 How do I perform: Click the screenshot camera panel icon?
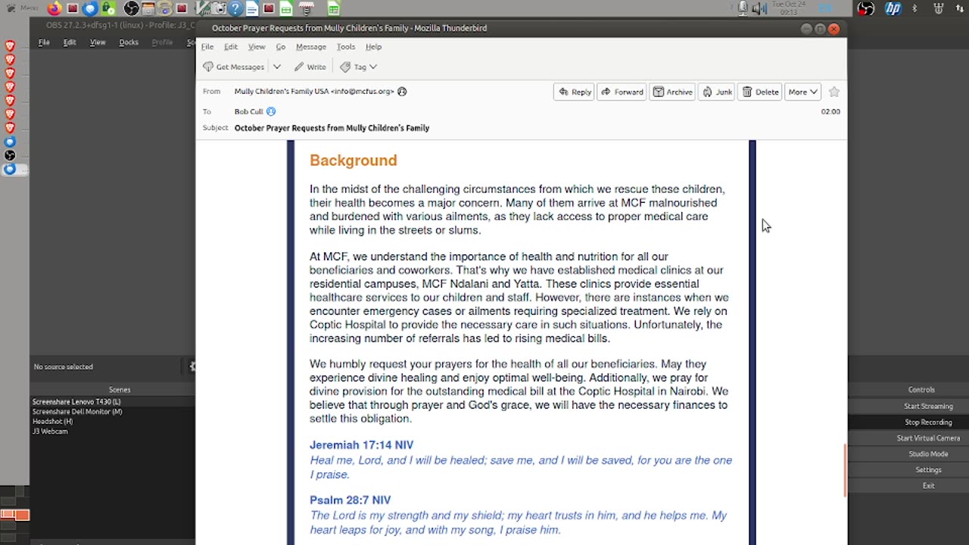pyautogui.click(x=219, y=8)
